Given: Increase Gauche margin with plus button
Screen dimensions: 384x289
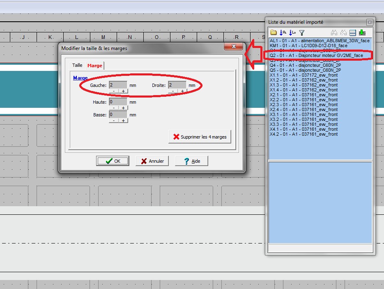Looking at the screenshot, I should tap(123, 91).
